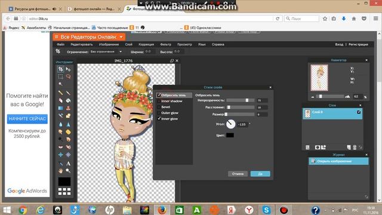Disable the Inner glow checkbox

[159, 119]
